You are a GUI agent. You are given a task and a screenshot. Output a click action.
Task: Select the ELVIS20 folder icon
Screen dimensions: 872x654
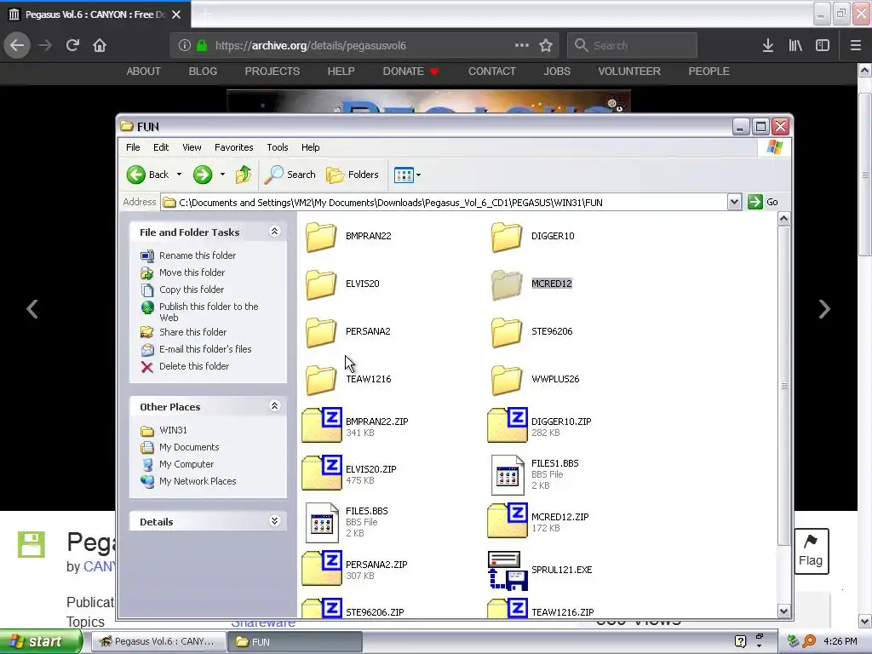(x=321, y=284)
